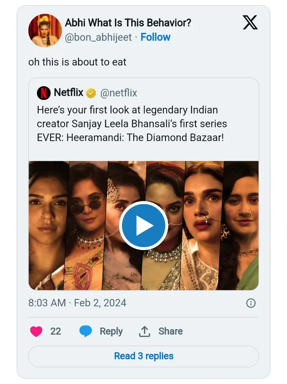
Task: Click the 22 likes count
Action: click(x=56, y=332)
